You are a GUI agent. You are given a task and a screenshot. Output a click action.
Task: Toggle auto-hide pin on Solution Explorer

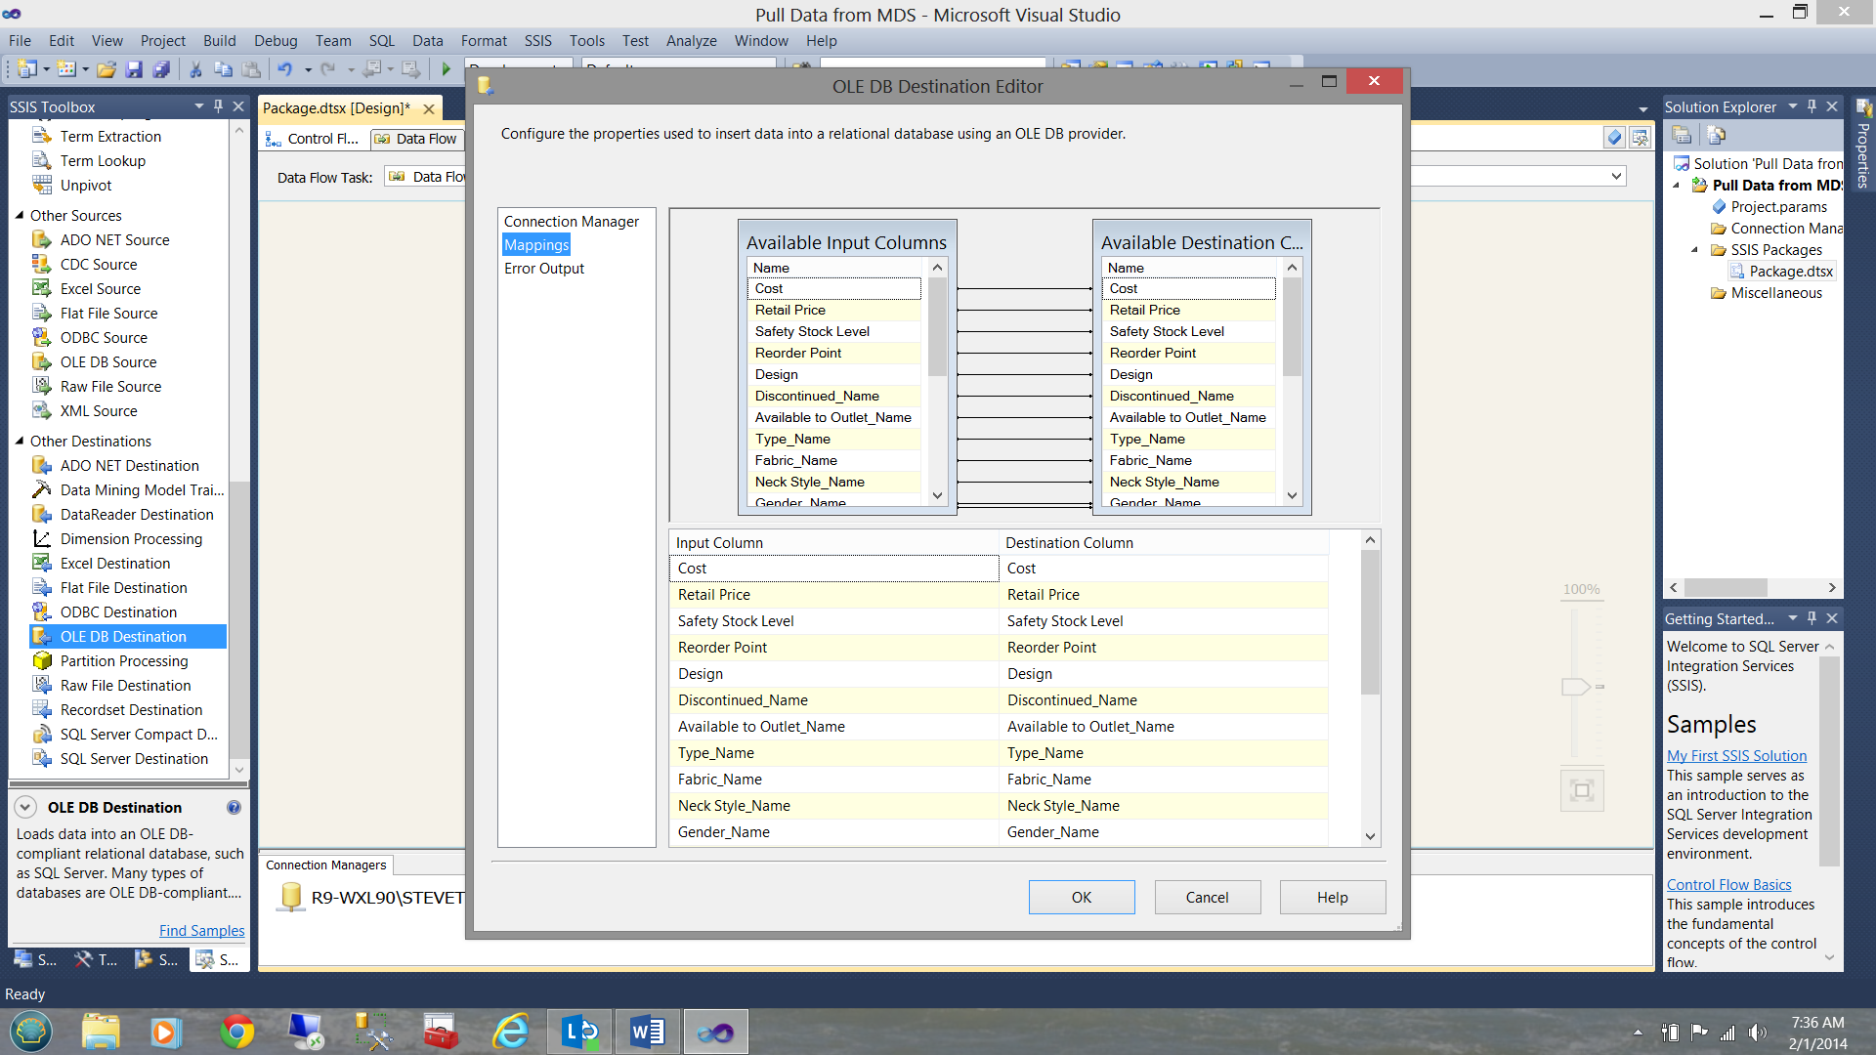(1812, 106)
